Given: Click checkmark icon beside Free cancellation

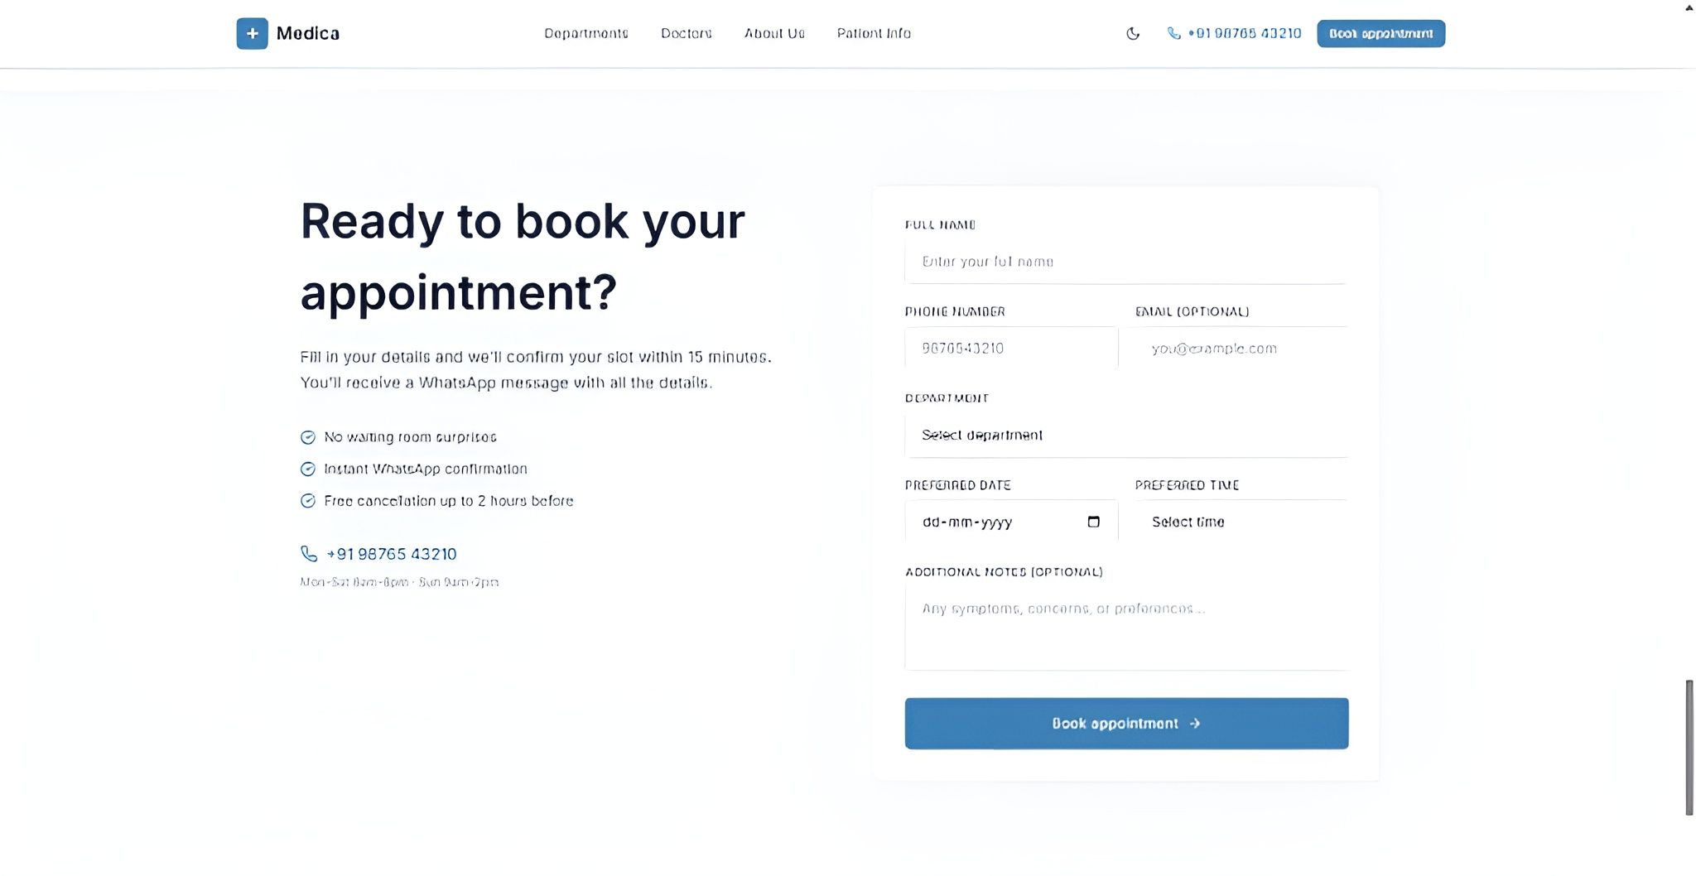Looking at the screenshot, I should pos(308,501).
